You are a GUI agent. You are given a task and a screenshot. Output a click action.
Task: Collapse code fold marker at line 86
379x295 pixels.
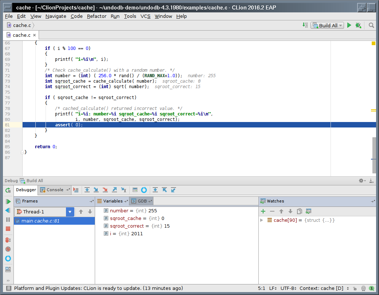coord(22,152)
